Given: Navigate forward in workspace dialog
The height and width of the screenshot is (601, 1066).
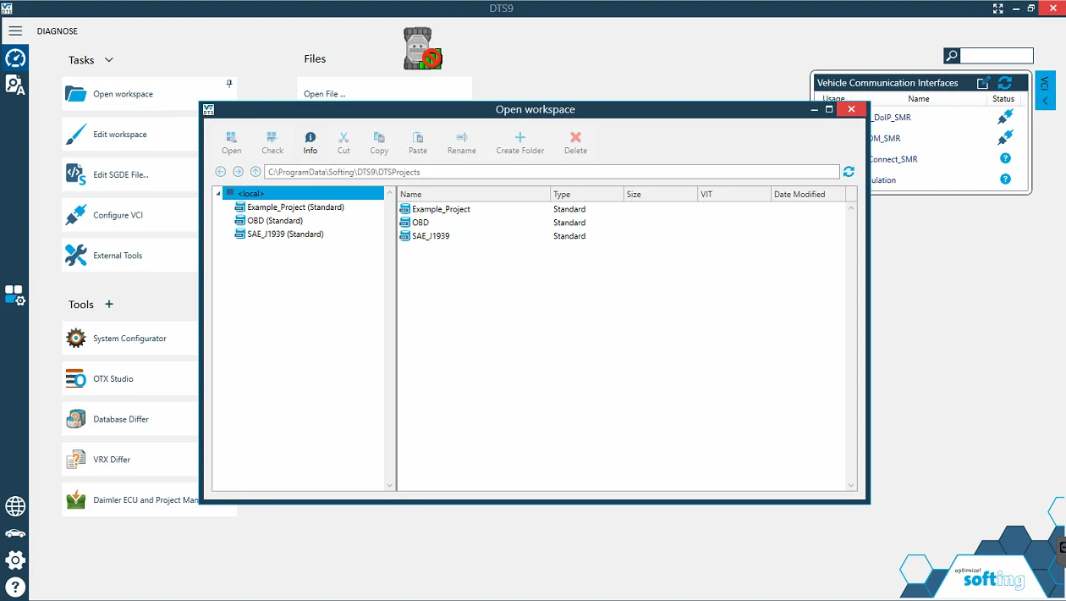Looking at the screenshot, I should 238,172.
